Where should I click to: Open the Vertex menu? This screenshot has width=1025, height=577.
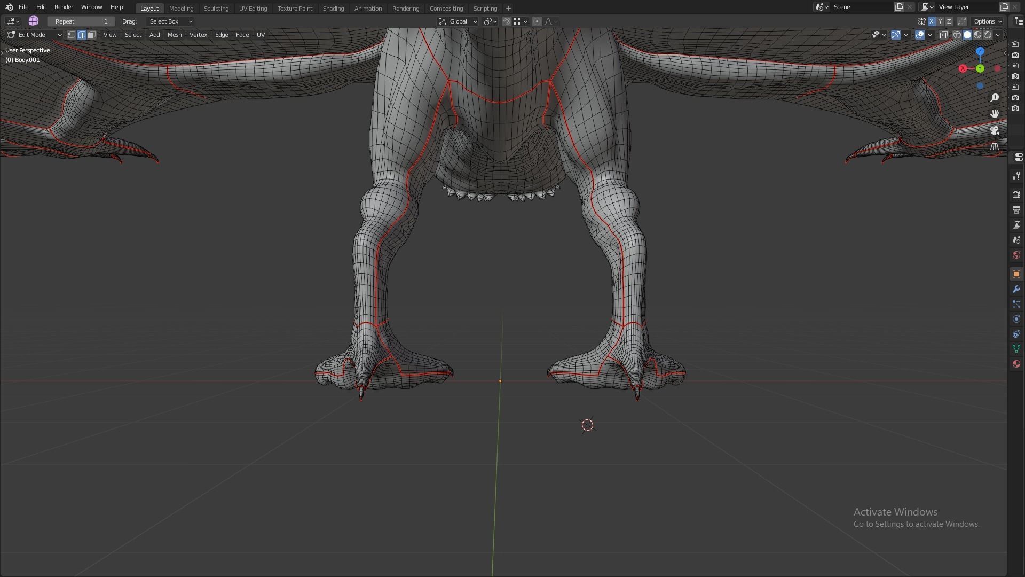pyautogui.click(x=198, y=35)
